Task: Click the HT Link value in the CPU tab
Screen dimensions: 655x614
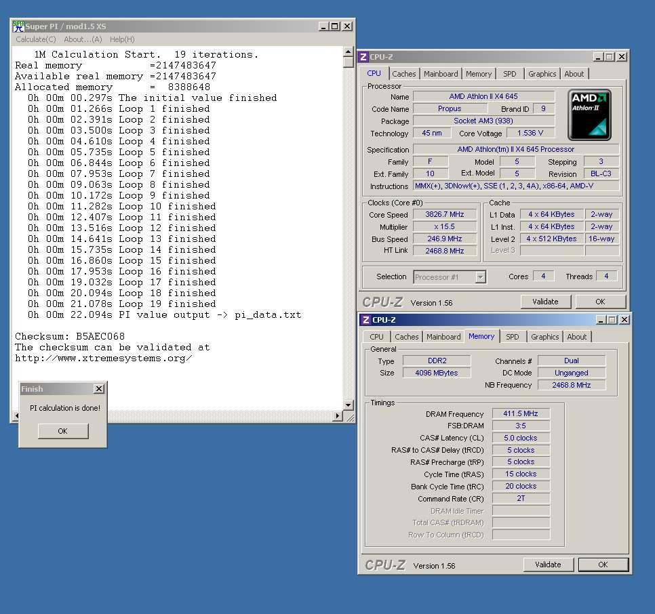Action: [445, 251]
